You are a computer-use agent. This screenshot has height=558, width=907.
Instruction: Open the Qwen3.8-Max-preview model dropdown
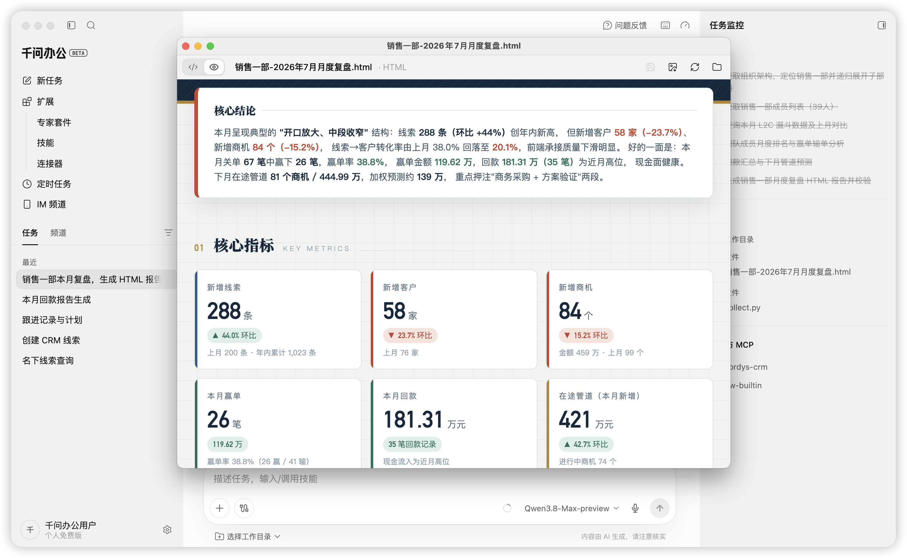pyautogui.click(x=571, y=508)
